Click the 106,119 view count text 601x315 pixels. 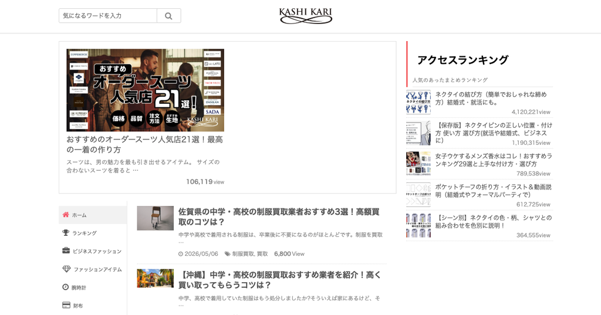[x=205, y=182]
